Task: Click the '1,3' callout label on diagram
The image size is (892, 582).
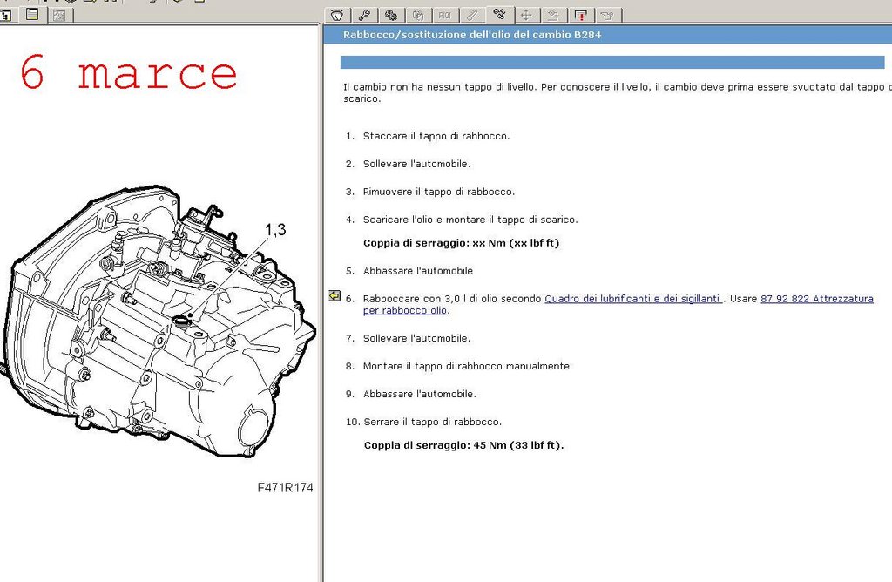Action: pos(275,230)
